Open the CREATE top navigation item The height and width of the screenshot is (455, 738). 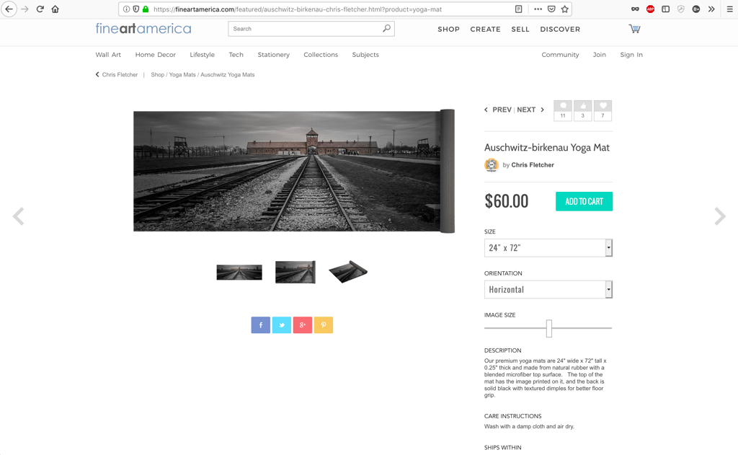point(485,29)
